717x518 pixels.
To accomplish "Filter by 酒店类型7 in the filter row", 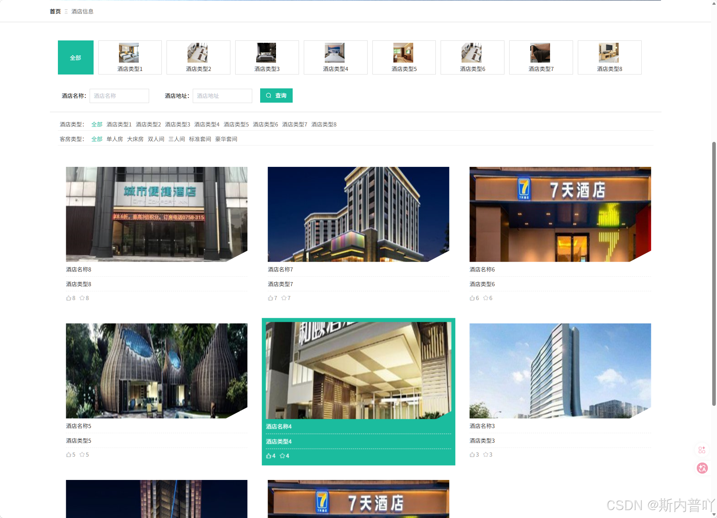I will [295, 124].
